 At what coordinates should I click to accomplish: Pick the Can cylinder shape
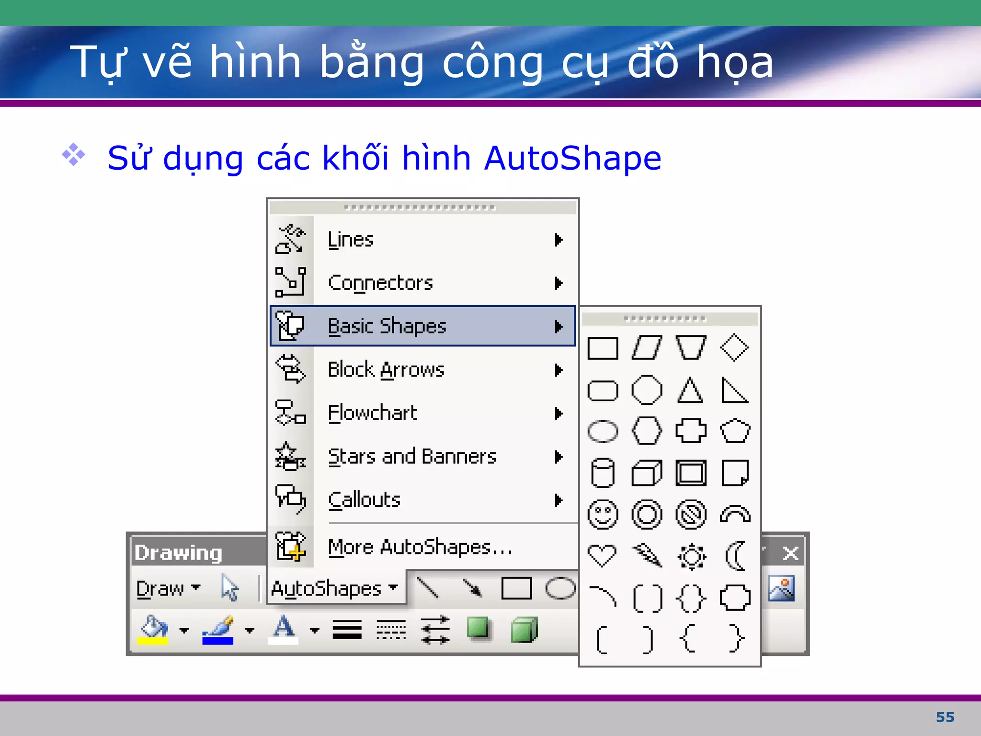click(x=603, y=473)
